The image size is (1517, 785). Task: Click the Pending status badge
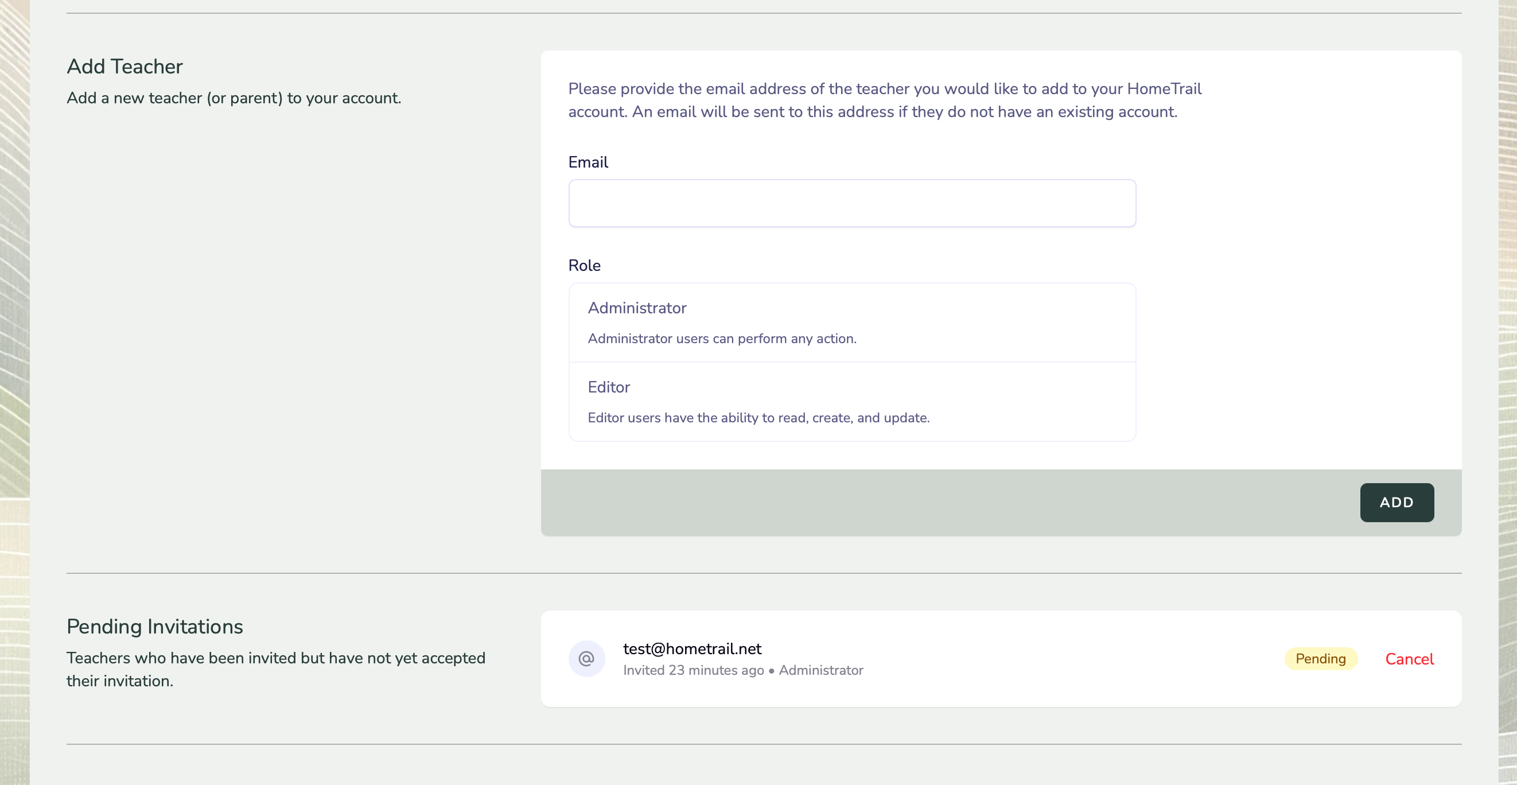pyautogui.click(x=1321, y=658)
